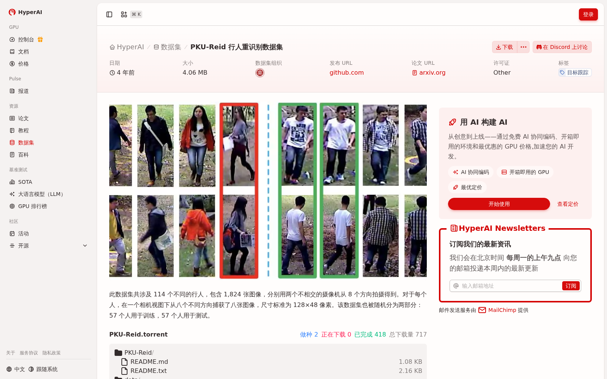Click the 服务协议 footer link
Image resolution: width=607 pixels, height=379 pixels.
29,353
